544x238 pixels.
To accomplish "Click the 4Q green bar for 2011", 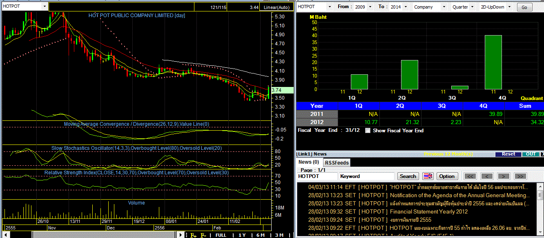I will click(x=493, y=62).
